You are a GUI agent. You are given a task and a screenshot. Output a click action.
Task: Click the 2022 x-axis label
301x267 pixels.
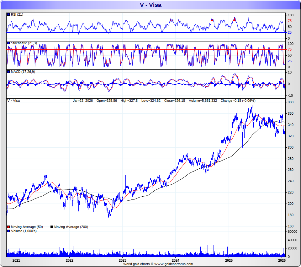[x=69, y=260]
